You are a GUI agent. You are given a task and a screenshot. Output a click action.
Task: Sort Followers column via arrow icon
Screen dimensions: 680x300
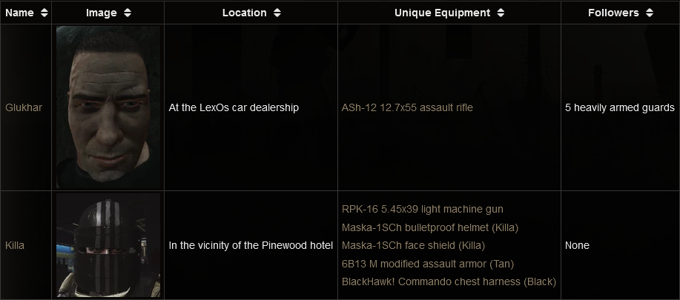tap(650, 13)
